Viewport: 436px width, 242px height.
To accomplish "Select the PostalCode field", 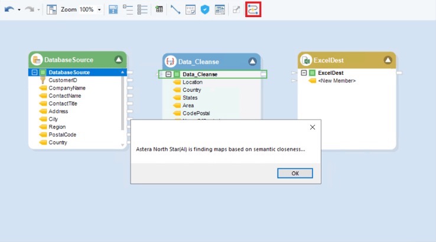I will (62, 134).
